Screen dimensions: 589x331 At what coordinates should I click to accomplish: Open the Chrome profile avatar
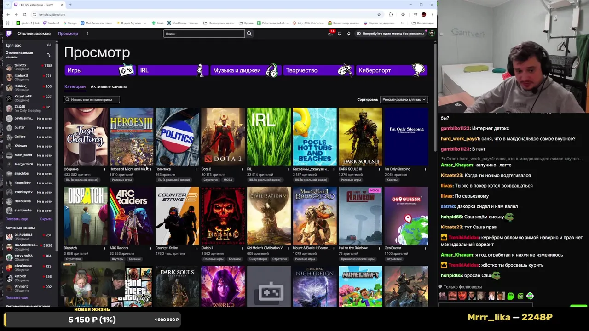coord(424,14)
